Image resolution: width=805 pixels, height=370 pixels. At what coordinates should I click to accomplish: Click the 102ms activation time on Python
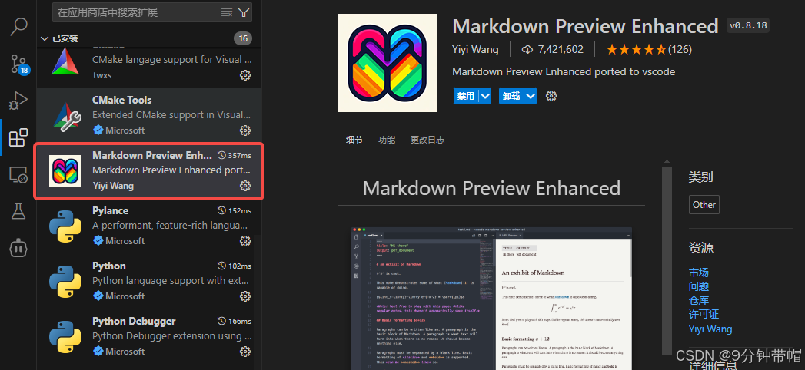pos(235,266)
